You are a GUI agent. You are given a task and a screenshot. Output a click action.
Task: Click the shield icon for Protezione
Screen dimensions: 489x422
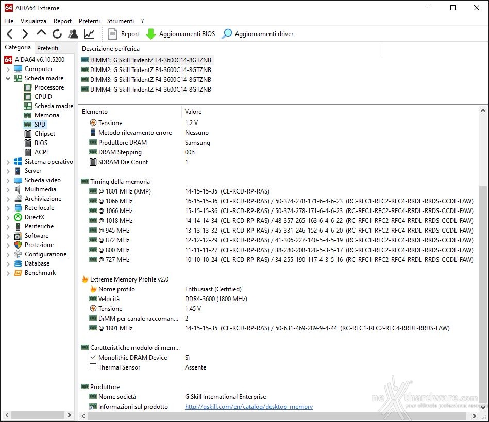(x=18, y=245)
